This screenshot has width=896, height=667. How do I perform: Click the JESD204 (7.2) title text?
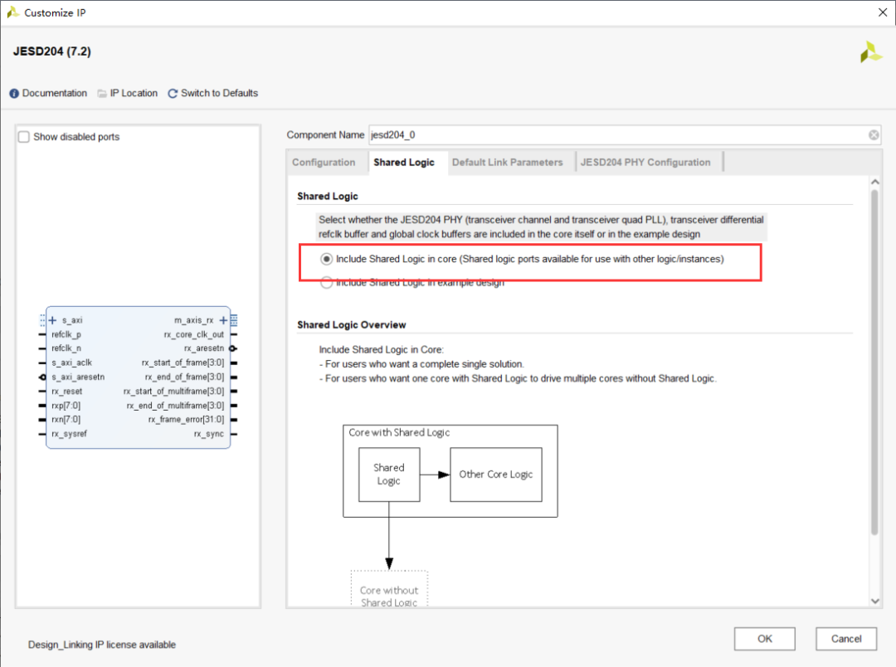click(52, 51)
